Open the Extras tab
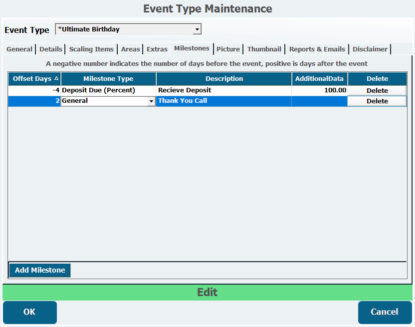Screen dimensions: 415x327 (x=157, y=49)
